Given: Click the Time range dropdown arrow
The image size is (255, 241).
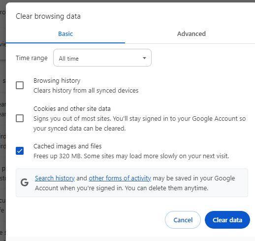Looking at the screenshot, I should tap(144, 58).
